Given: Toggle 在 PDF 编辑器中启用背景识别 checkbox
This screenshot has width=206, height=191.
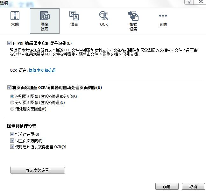Looking at the screenshot, I should (x=9, y=43).
